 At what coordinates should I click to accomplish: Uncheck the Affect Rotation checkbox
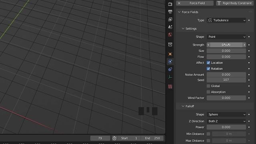pos(208,69)
